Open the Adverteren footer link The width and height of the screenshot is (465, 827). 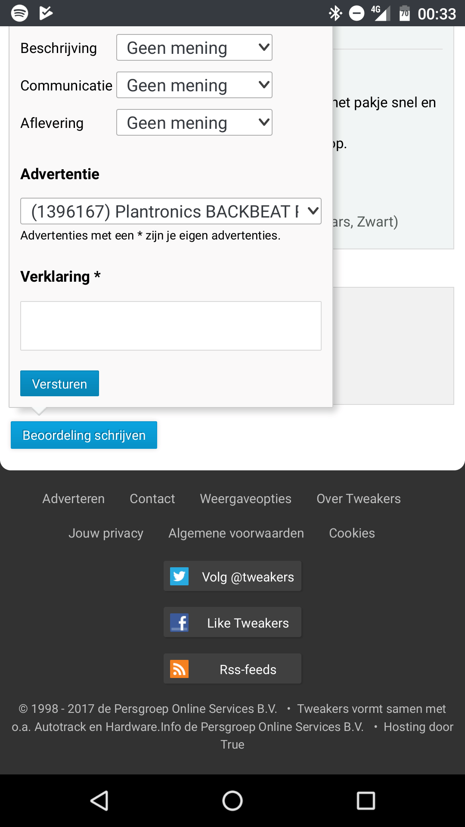coord(74,499)
